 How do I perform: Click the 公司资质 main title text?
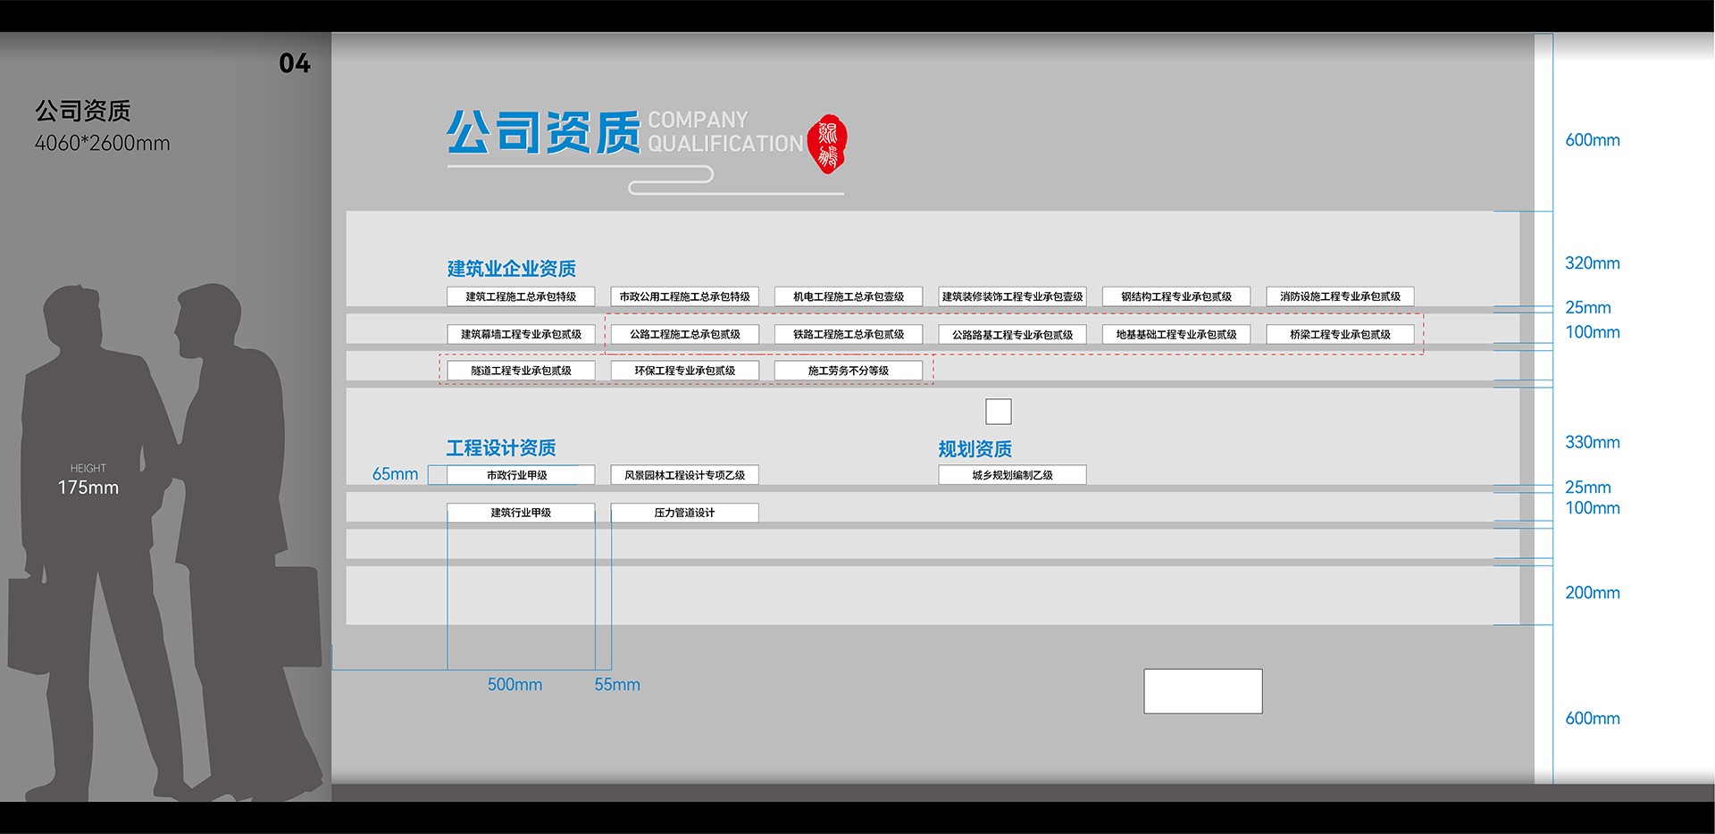pyautogui.click(x=543, y=133)
